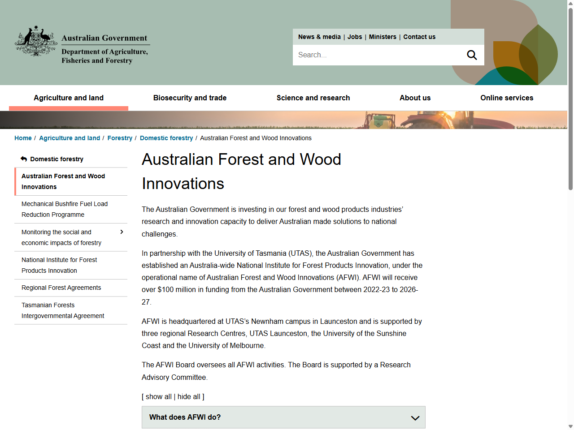This screenshot has height=430, width=574.
Task: Expand the 'What does AFWI do?' accordion
Action: click(283, 417)
